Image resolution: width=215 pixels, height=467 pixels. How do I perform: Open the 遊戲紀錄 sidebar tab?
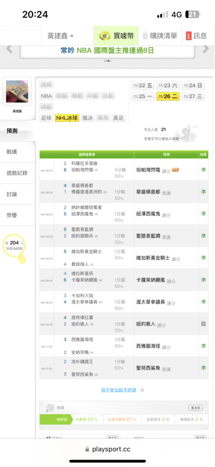(x=17, y=173)
